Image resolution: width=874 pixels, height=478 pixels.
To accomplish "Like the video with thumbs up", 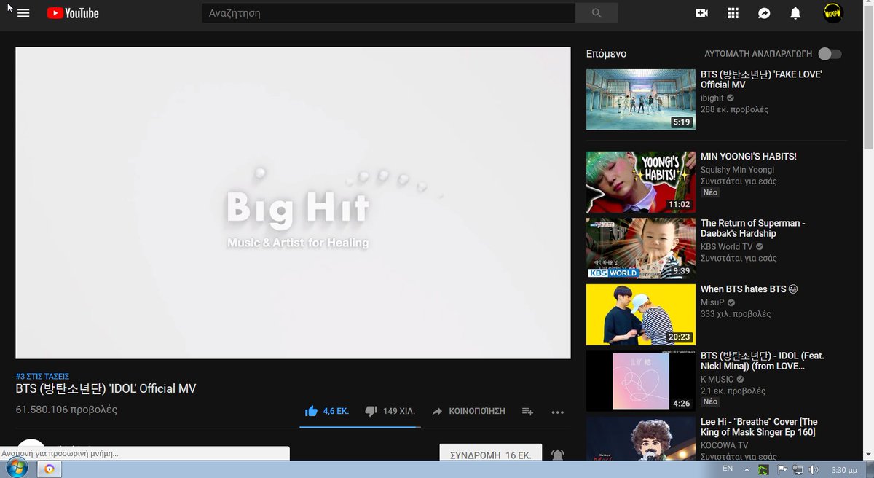I will 312,411.
